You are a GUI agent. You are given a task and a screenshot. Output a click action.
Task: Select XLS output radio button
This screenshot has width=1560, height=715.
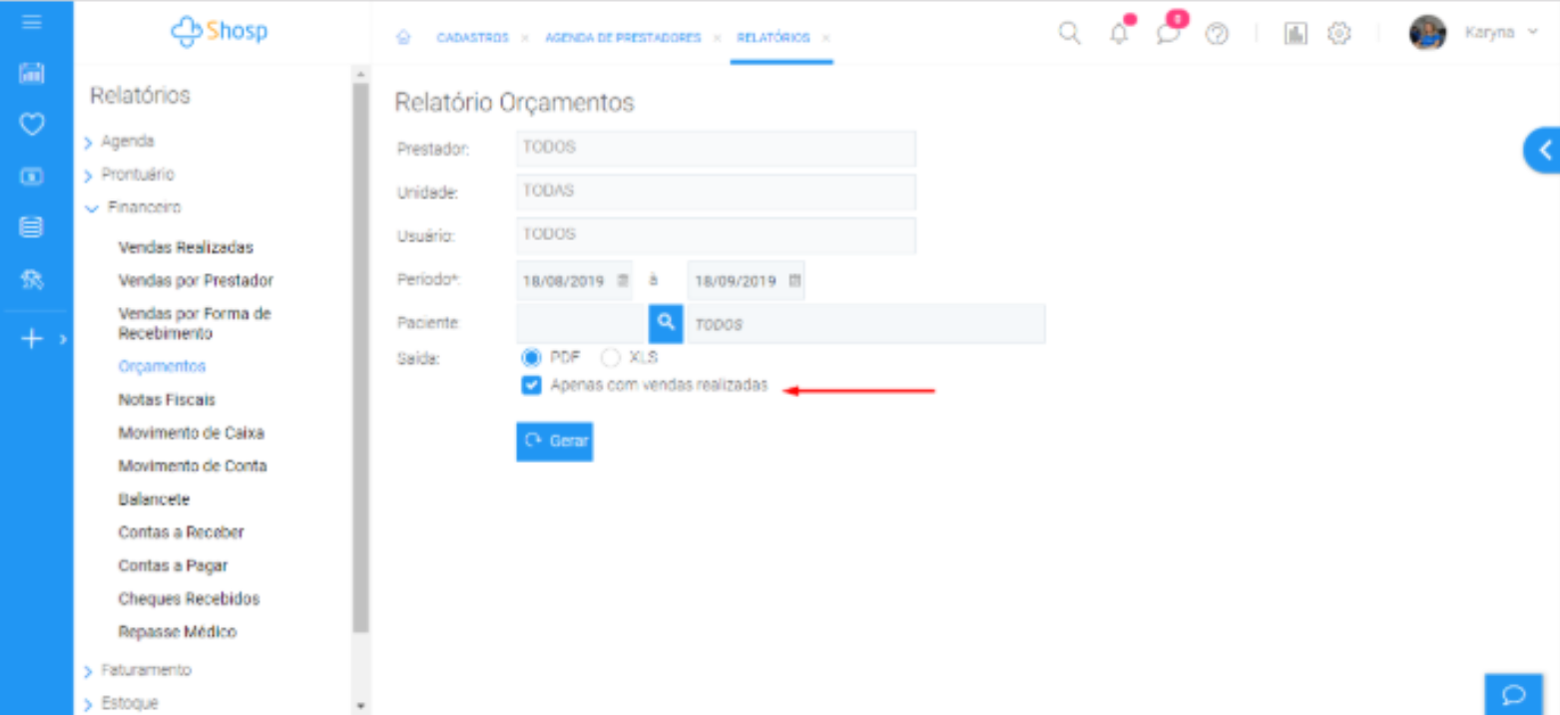[x=610, y=358]
